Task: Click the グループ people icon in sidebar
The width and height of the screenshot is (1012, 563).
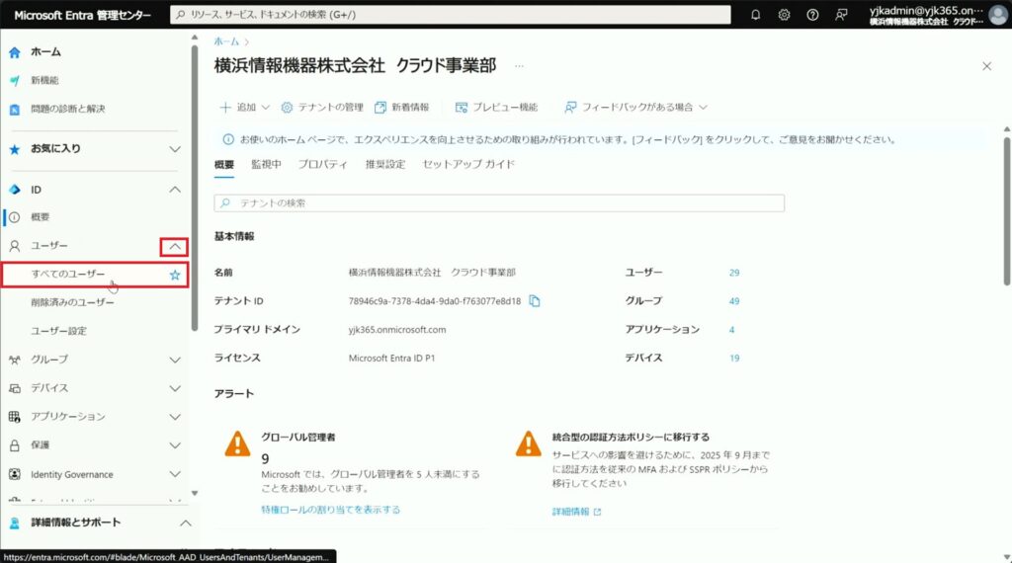Action: 14,360
